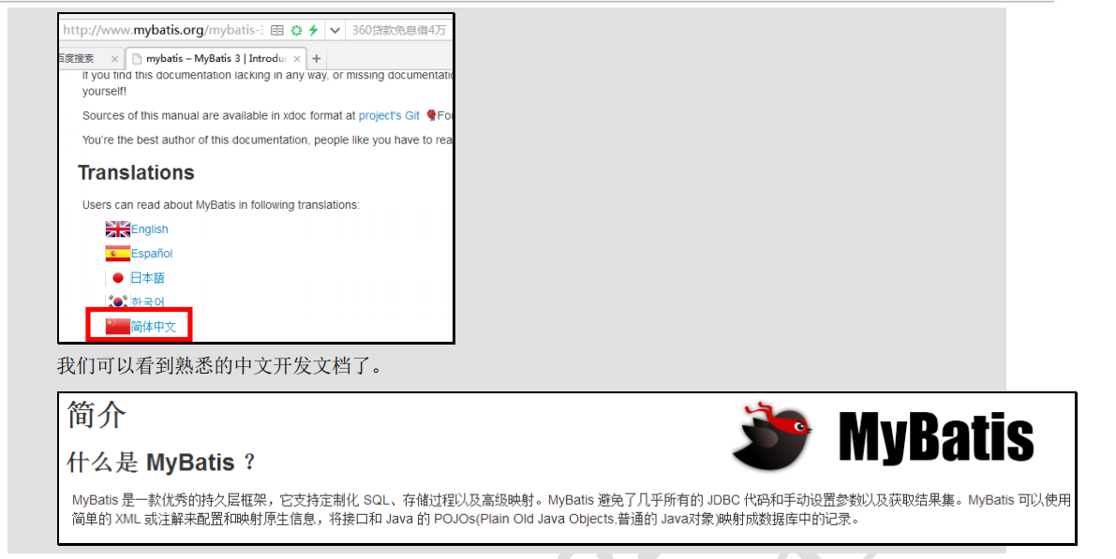1116x559 pixels.
Task: Open the English translation link
Action: 150,229
